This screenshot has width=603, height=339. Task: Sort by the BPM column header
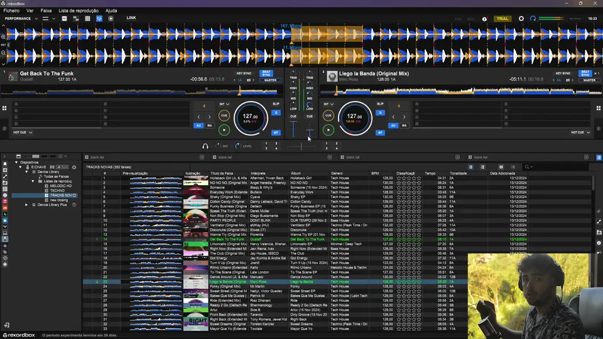(x=375, y=173)
